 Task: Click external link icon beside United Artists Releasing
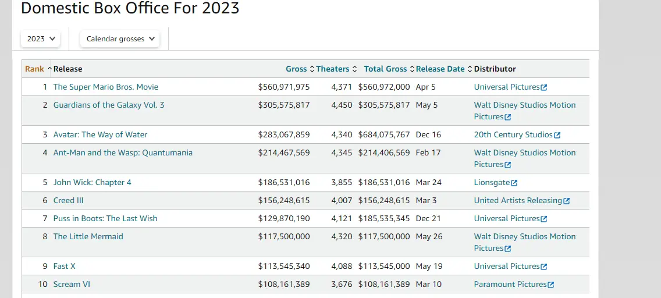tap(567, 201)
